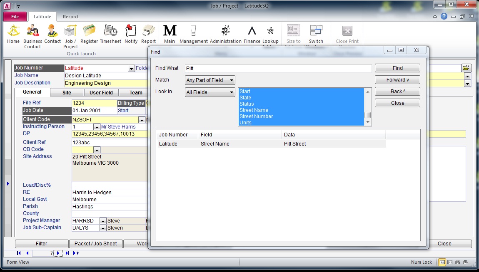Switch to the Site tab

click(x=67, y=93)
